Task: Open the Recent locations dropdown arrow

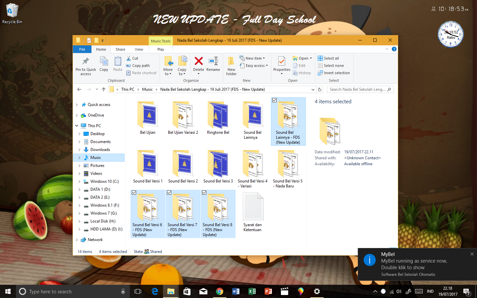Action: (x=97, y=89)
